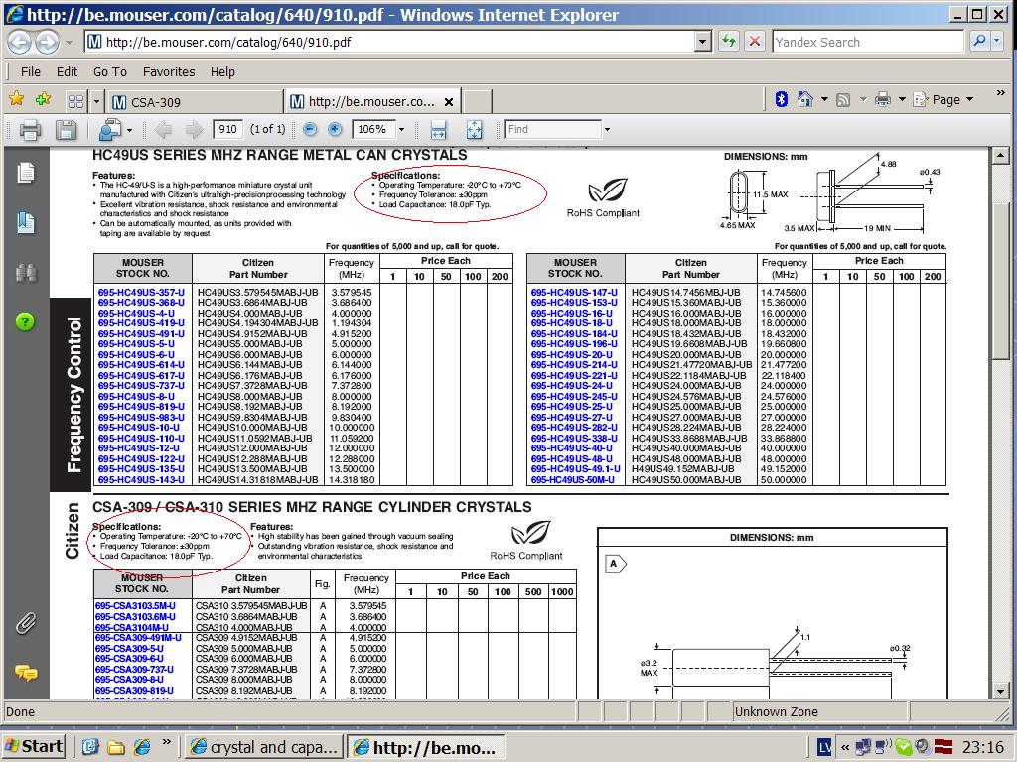Click the RSS Feeds icon
The image size is (1017, 762).
(843, 100)
